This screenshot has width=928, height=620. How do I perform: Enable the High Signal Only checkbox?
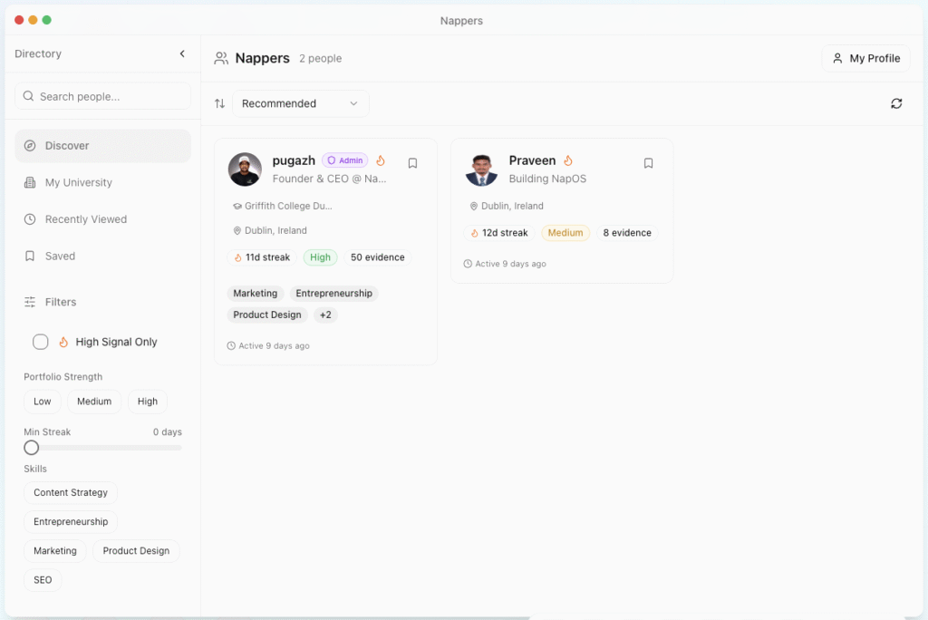click(41, 342)
